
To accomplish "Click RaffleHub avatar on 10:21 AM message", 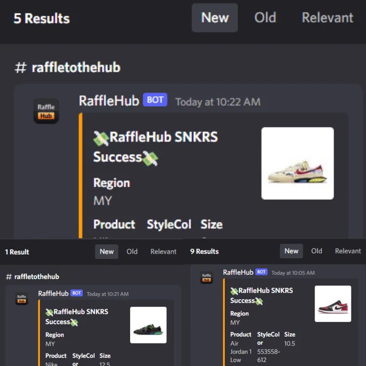I will pyautogui.click(x=22, y=299).
